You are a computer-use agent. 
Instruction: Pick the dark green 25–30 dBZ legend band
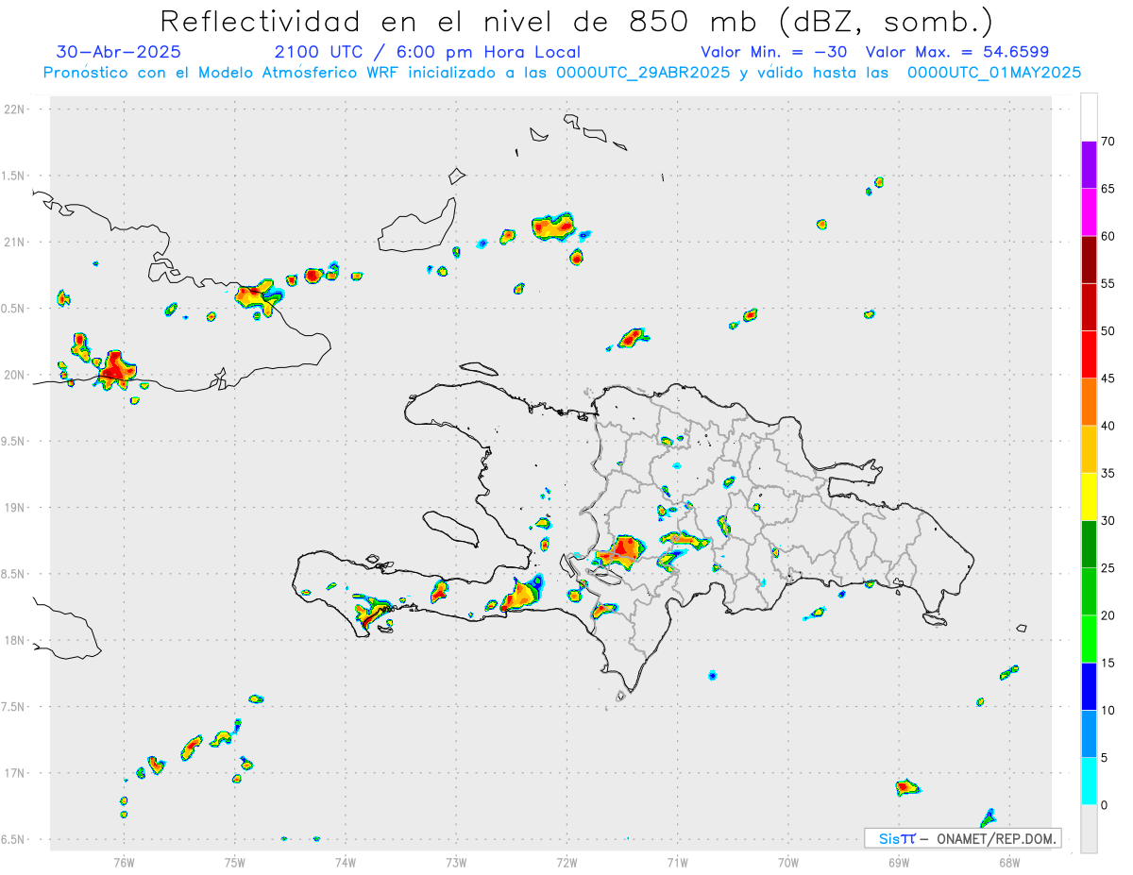click(1089, 545)
